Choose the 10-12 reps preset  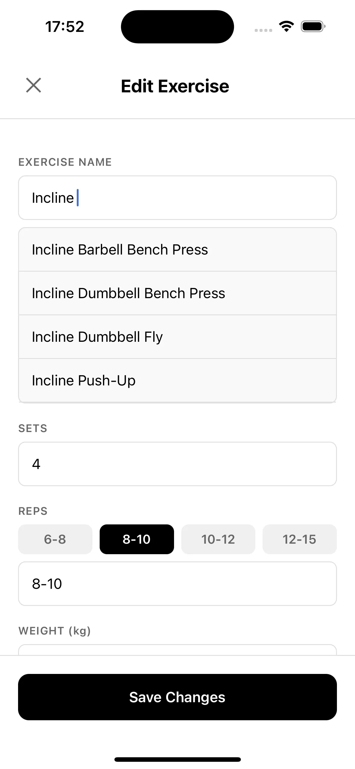(218, 539)
